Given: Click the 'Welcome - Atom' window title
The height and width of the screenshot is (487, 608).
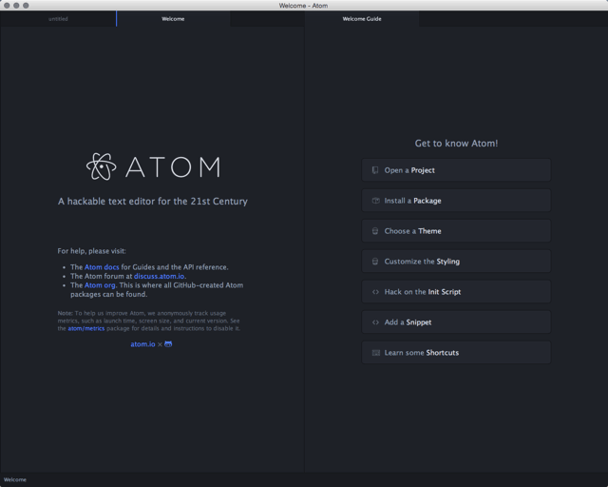Looking at the screenshot, I should [x=303, y=6].
